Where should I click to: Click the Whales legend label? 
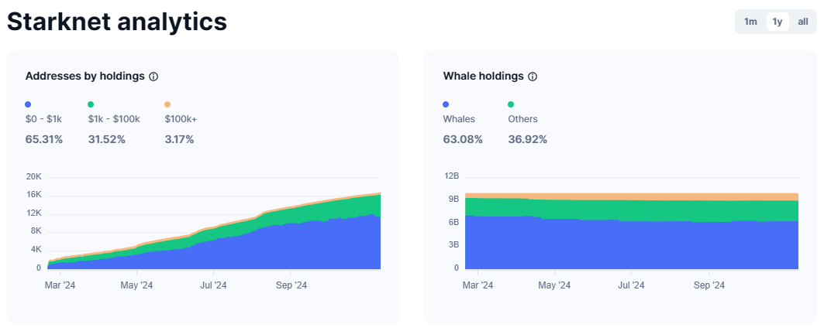pos(459,119)
